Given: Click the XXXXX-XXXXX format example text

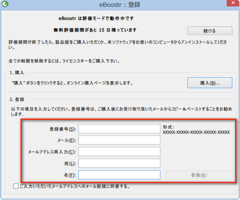Looking at the screenshot, I should click(x=196, y=132).
